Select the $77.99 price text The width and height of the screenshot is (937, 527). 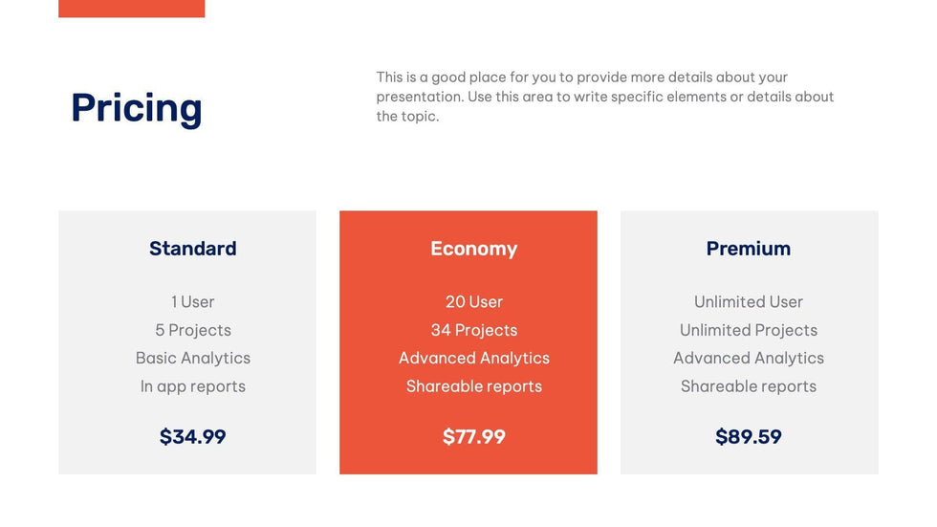click(x=473, y=437)
